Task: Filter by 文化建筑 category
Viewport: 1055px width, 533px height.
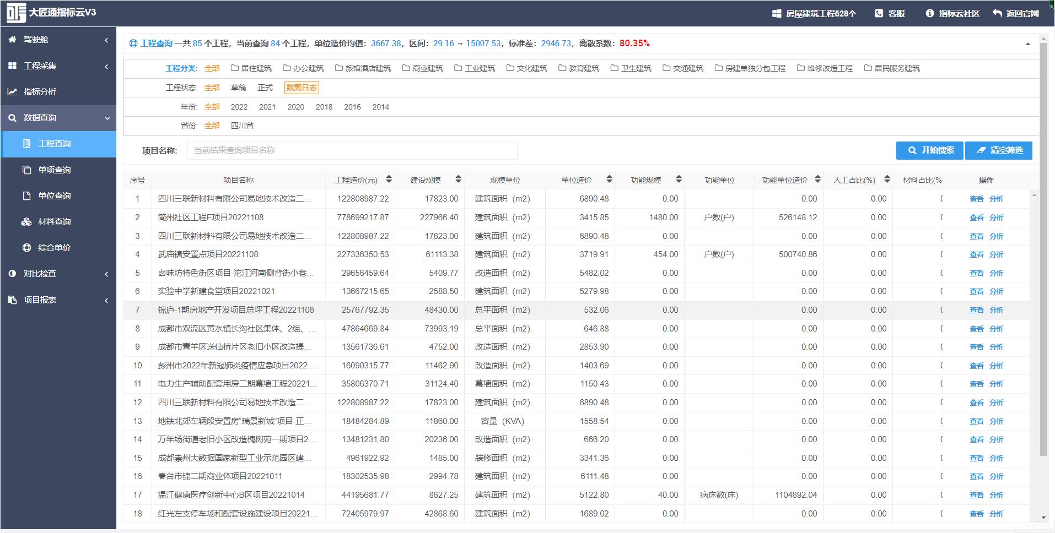Action: click(527, 68)
